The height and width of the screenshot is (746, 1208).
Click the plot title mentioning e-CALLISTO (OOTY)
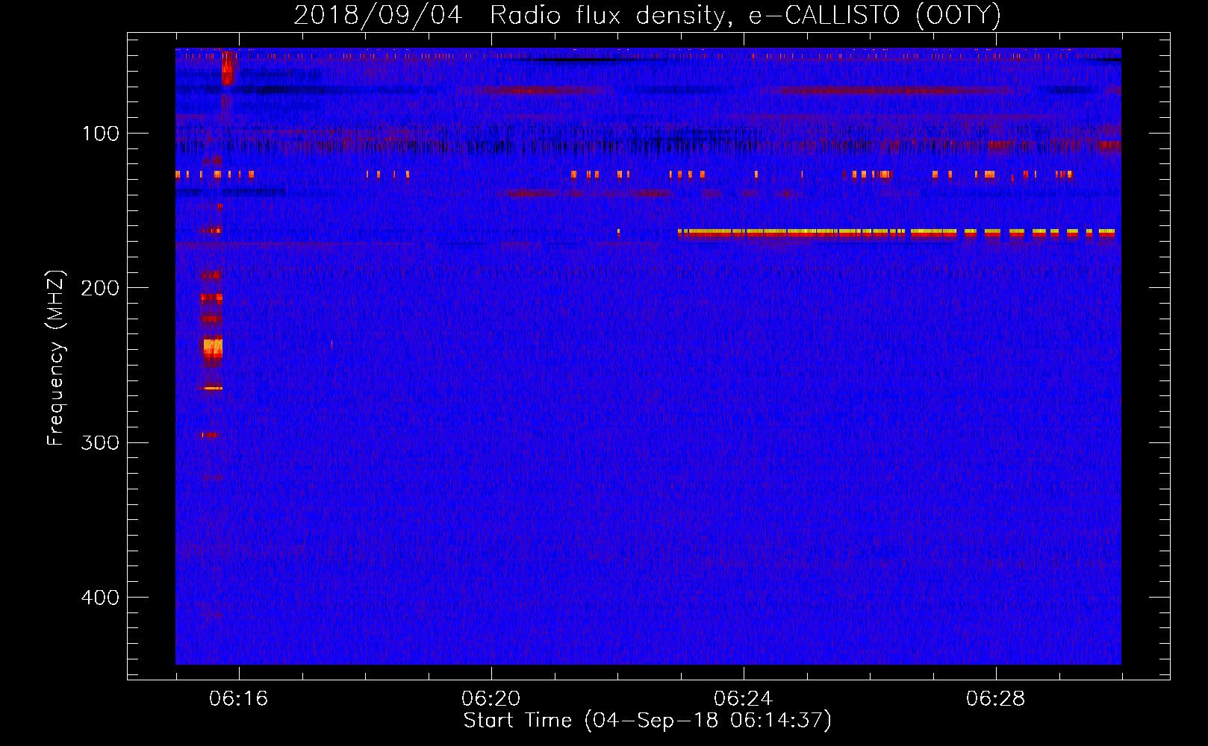(647, 15)
